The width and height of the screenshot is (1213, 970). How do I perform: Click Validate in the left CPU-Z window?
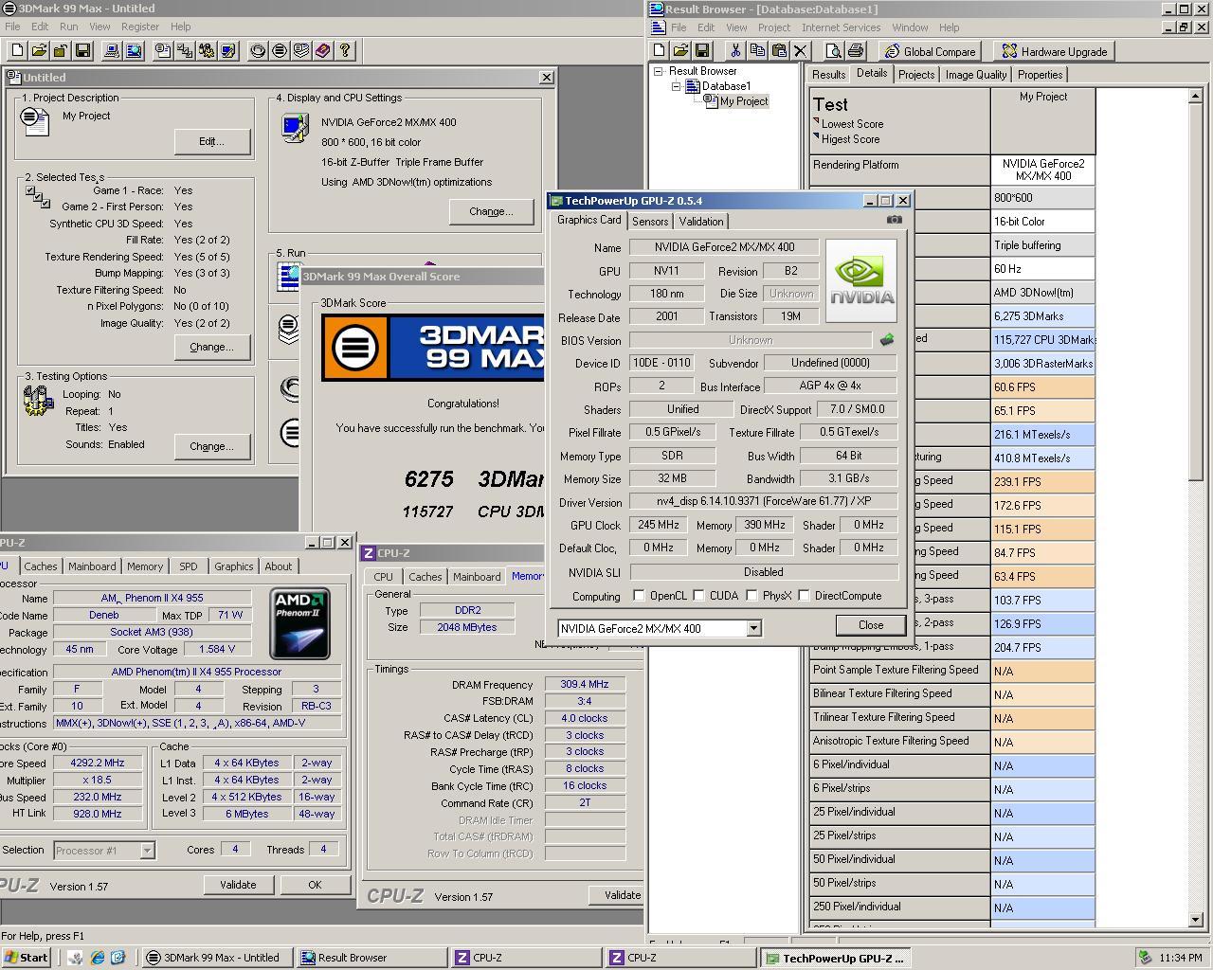pyautogui.click(x=238, y=885)
